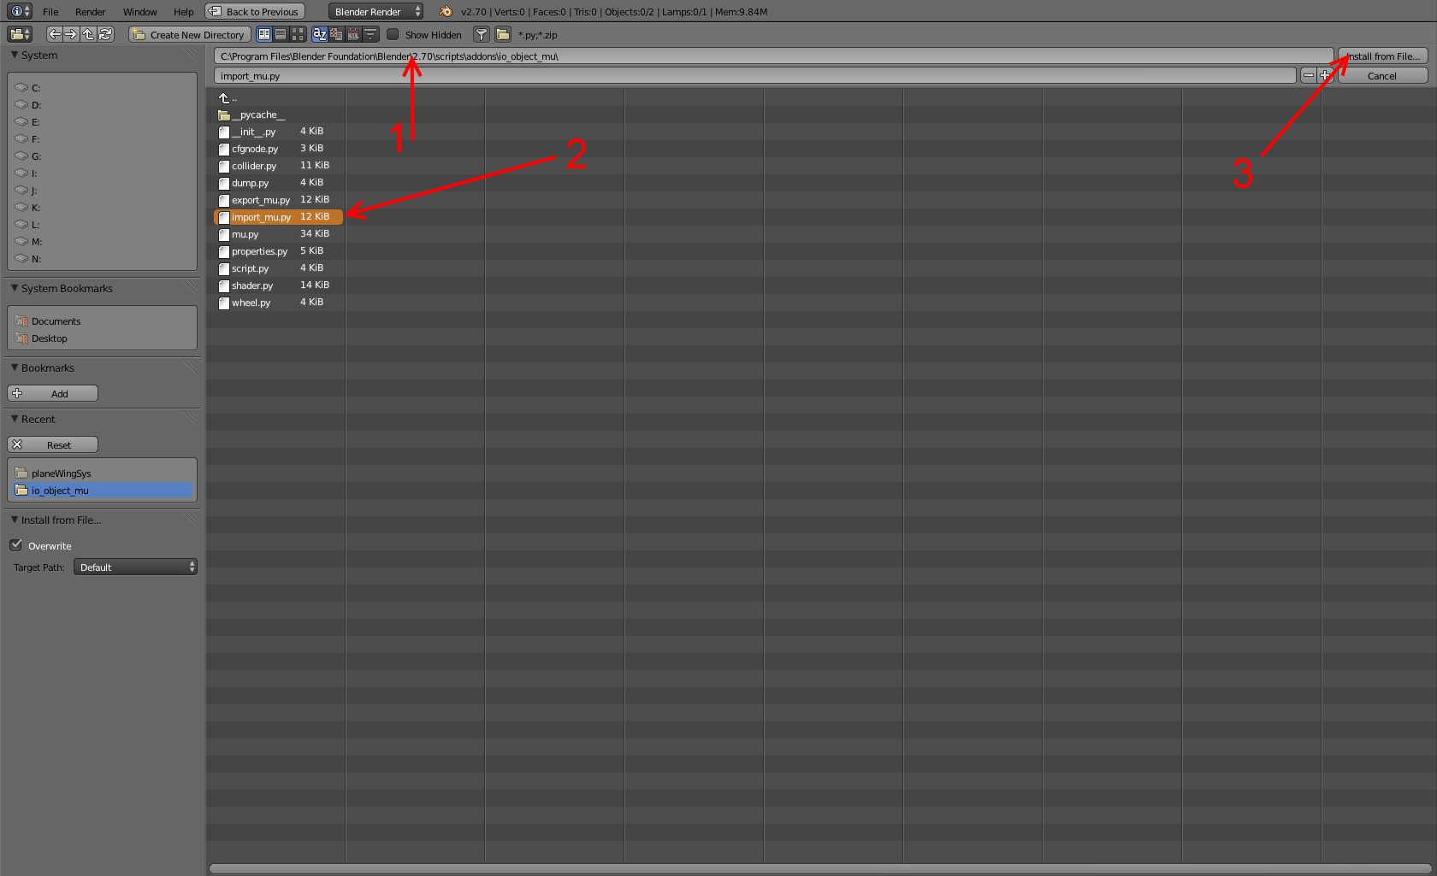Sort files alphabetically
The image size is (1437, 876).
coord(320,34)
